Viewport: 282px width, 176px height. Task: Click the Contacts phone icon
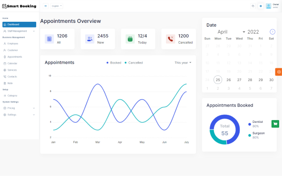click(x=5, y=77)
